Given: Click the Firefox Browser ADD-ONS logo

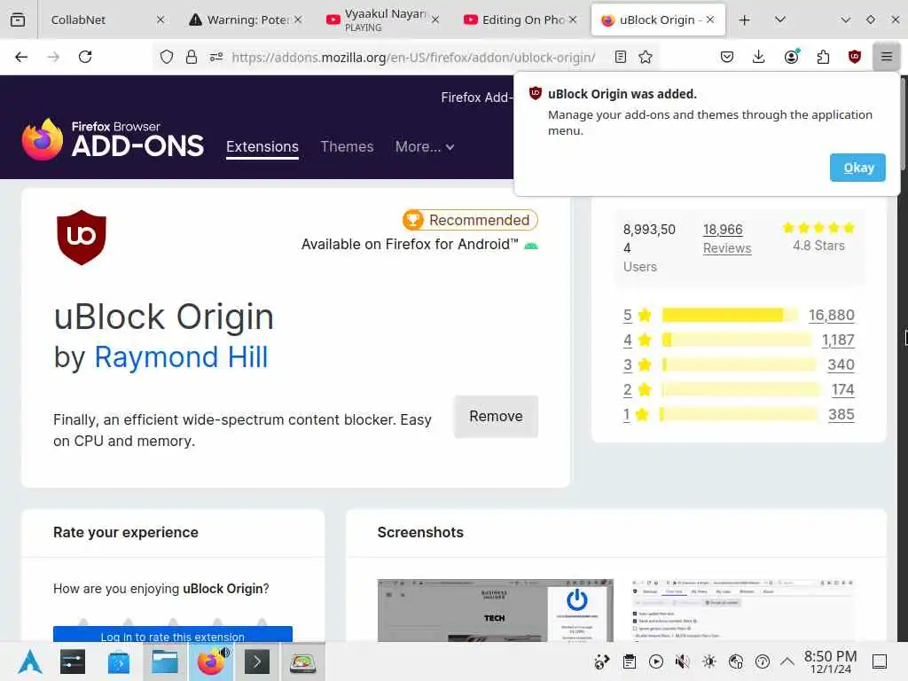Looking at the screenshot, I should point(113,139).
